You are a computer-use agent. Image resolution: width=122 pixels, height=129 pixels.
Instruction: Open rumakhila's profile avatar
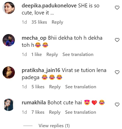point(9,105)
